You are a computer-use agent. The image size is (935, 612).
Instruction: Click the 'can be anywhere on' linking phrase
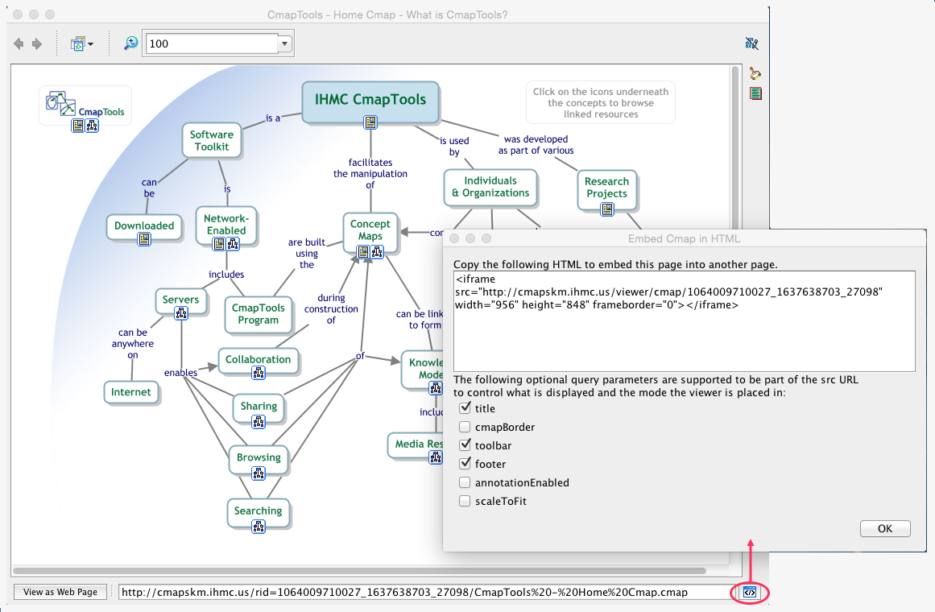[x=133, y=344]
